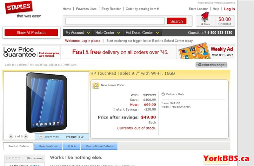
Task: Click the Tablets breadcrumb link
Action: point(22,65)
